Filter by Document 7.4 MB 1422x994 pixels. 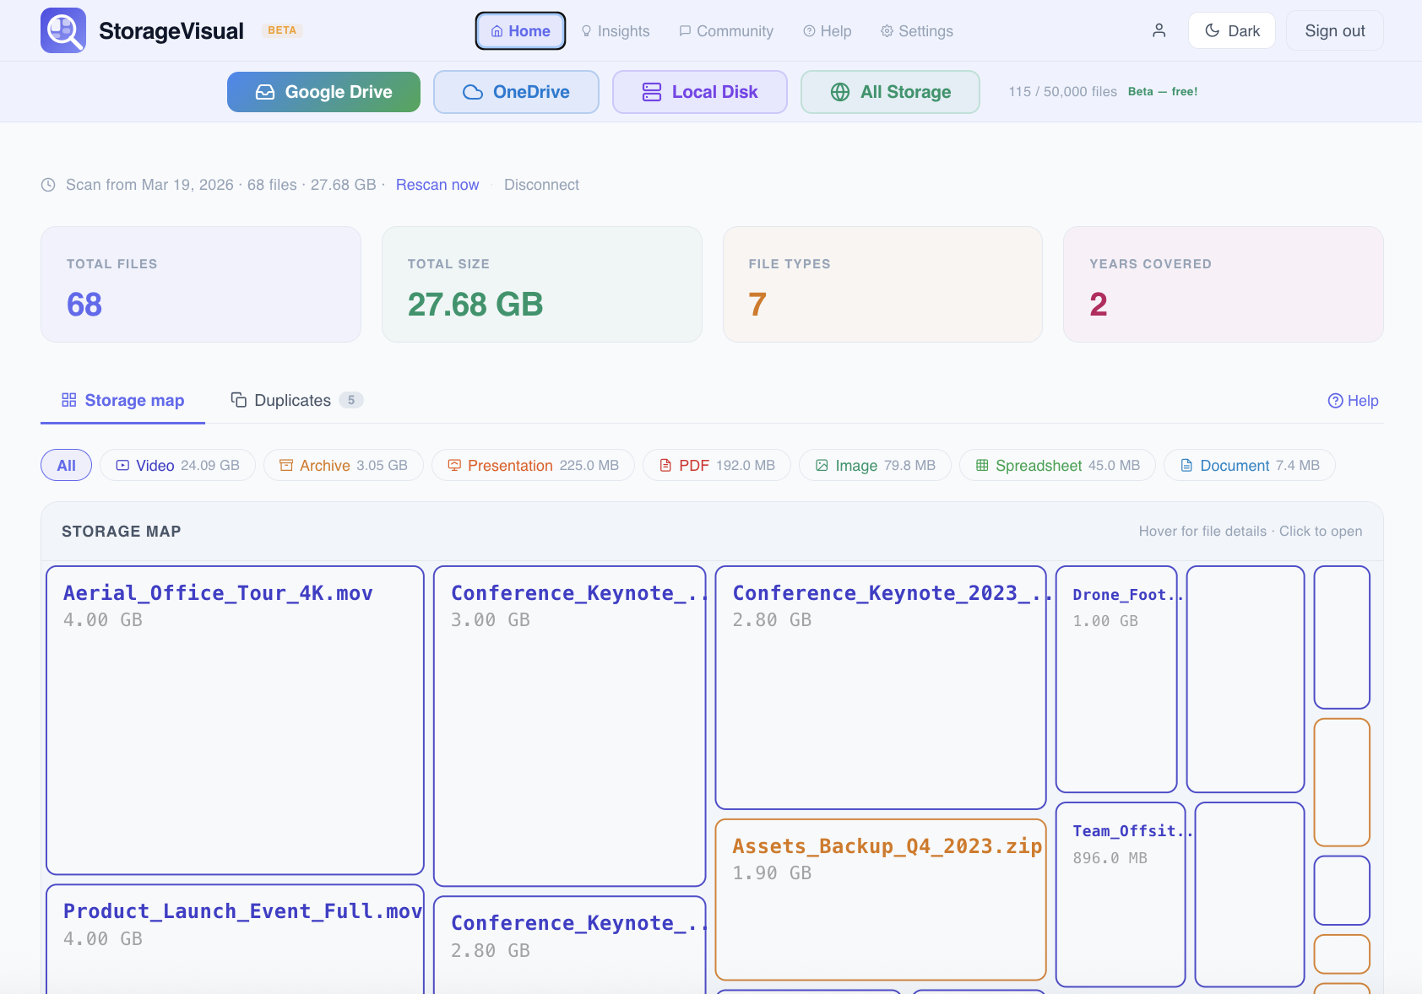[x=1249, y=466]
